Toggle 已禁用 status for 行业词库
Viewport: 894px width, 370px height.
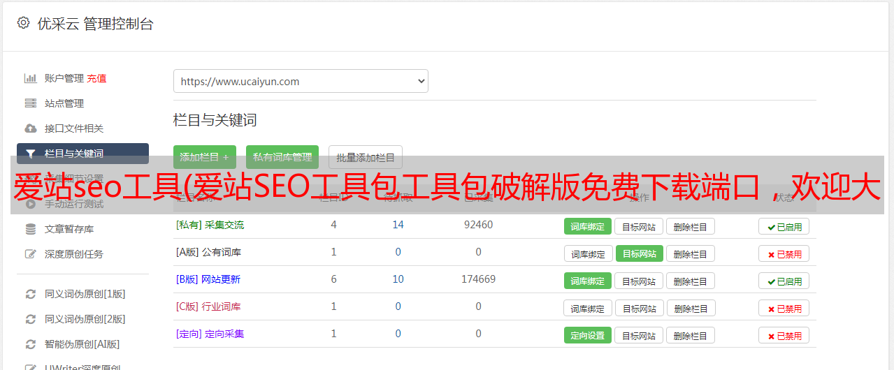(784, 308)
